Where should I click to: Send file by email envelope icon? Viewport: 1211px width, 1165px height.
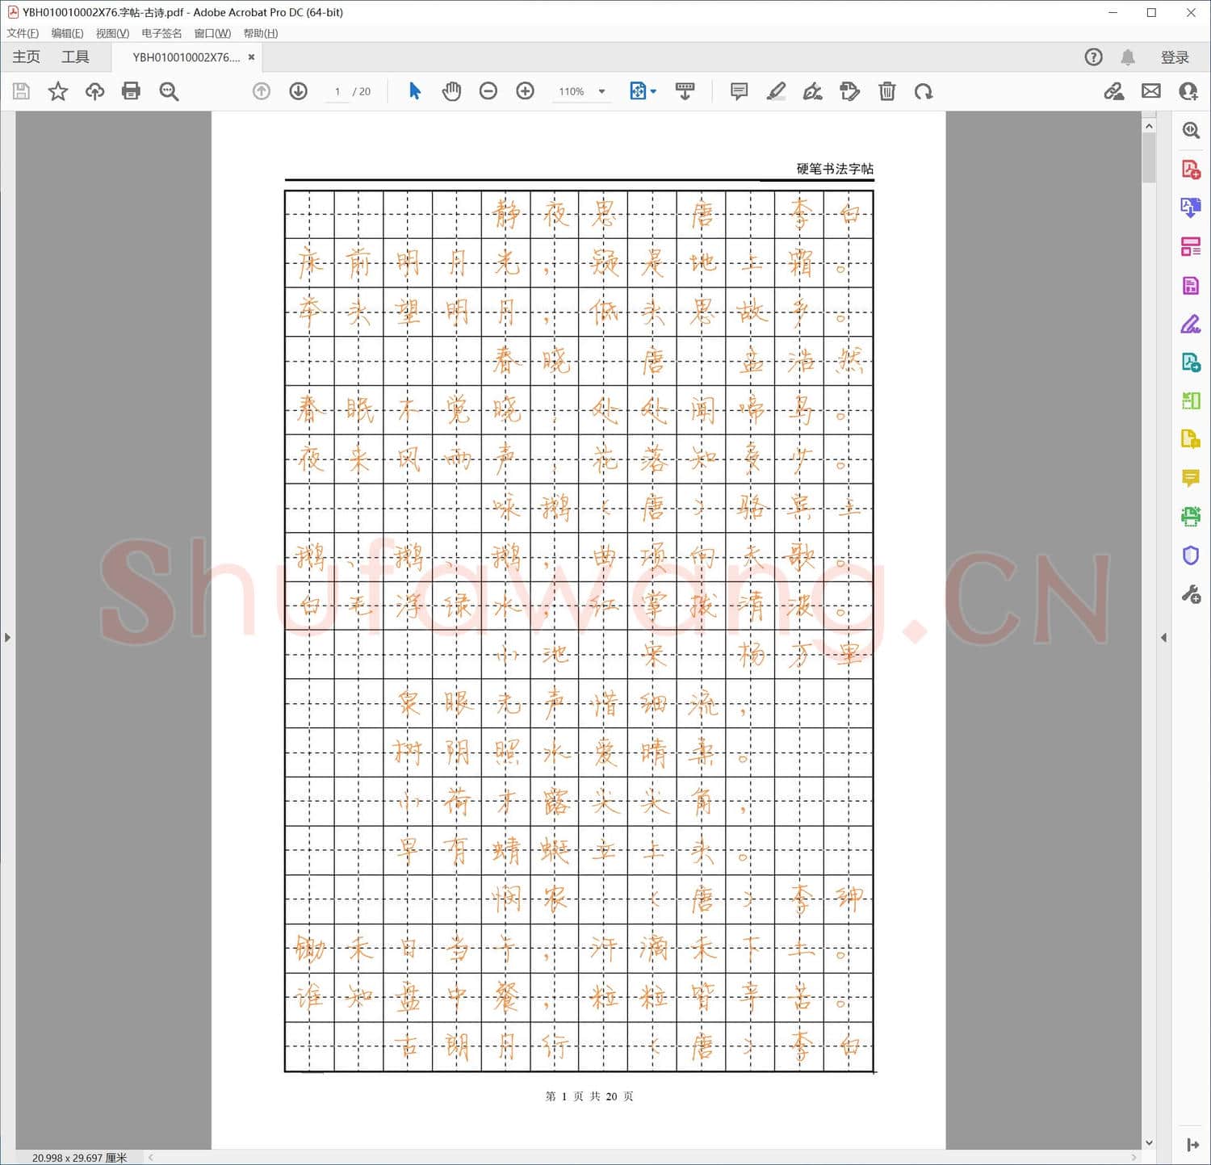click(1151, 91)
